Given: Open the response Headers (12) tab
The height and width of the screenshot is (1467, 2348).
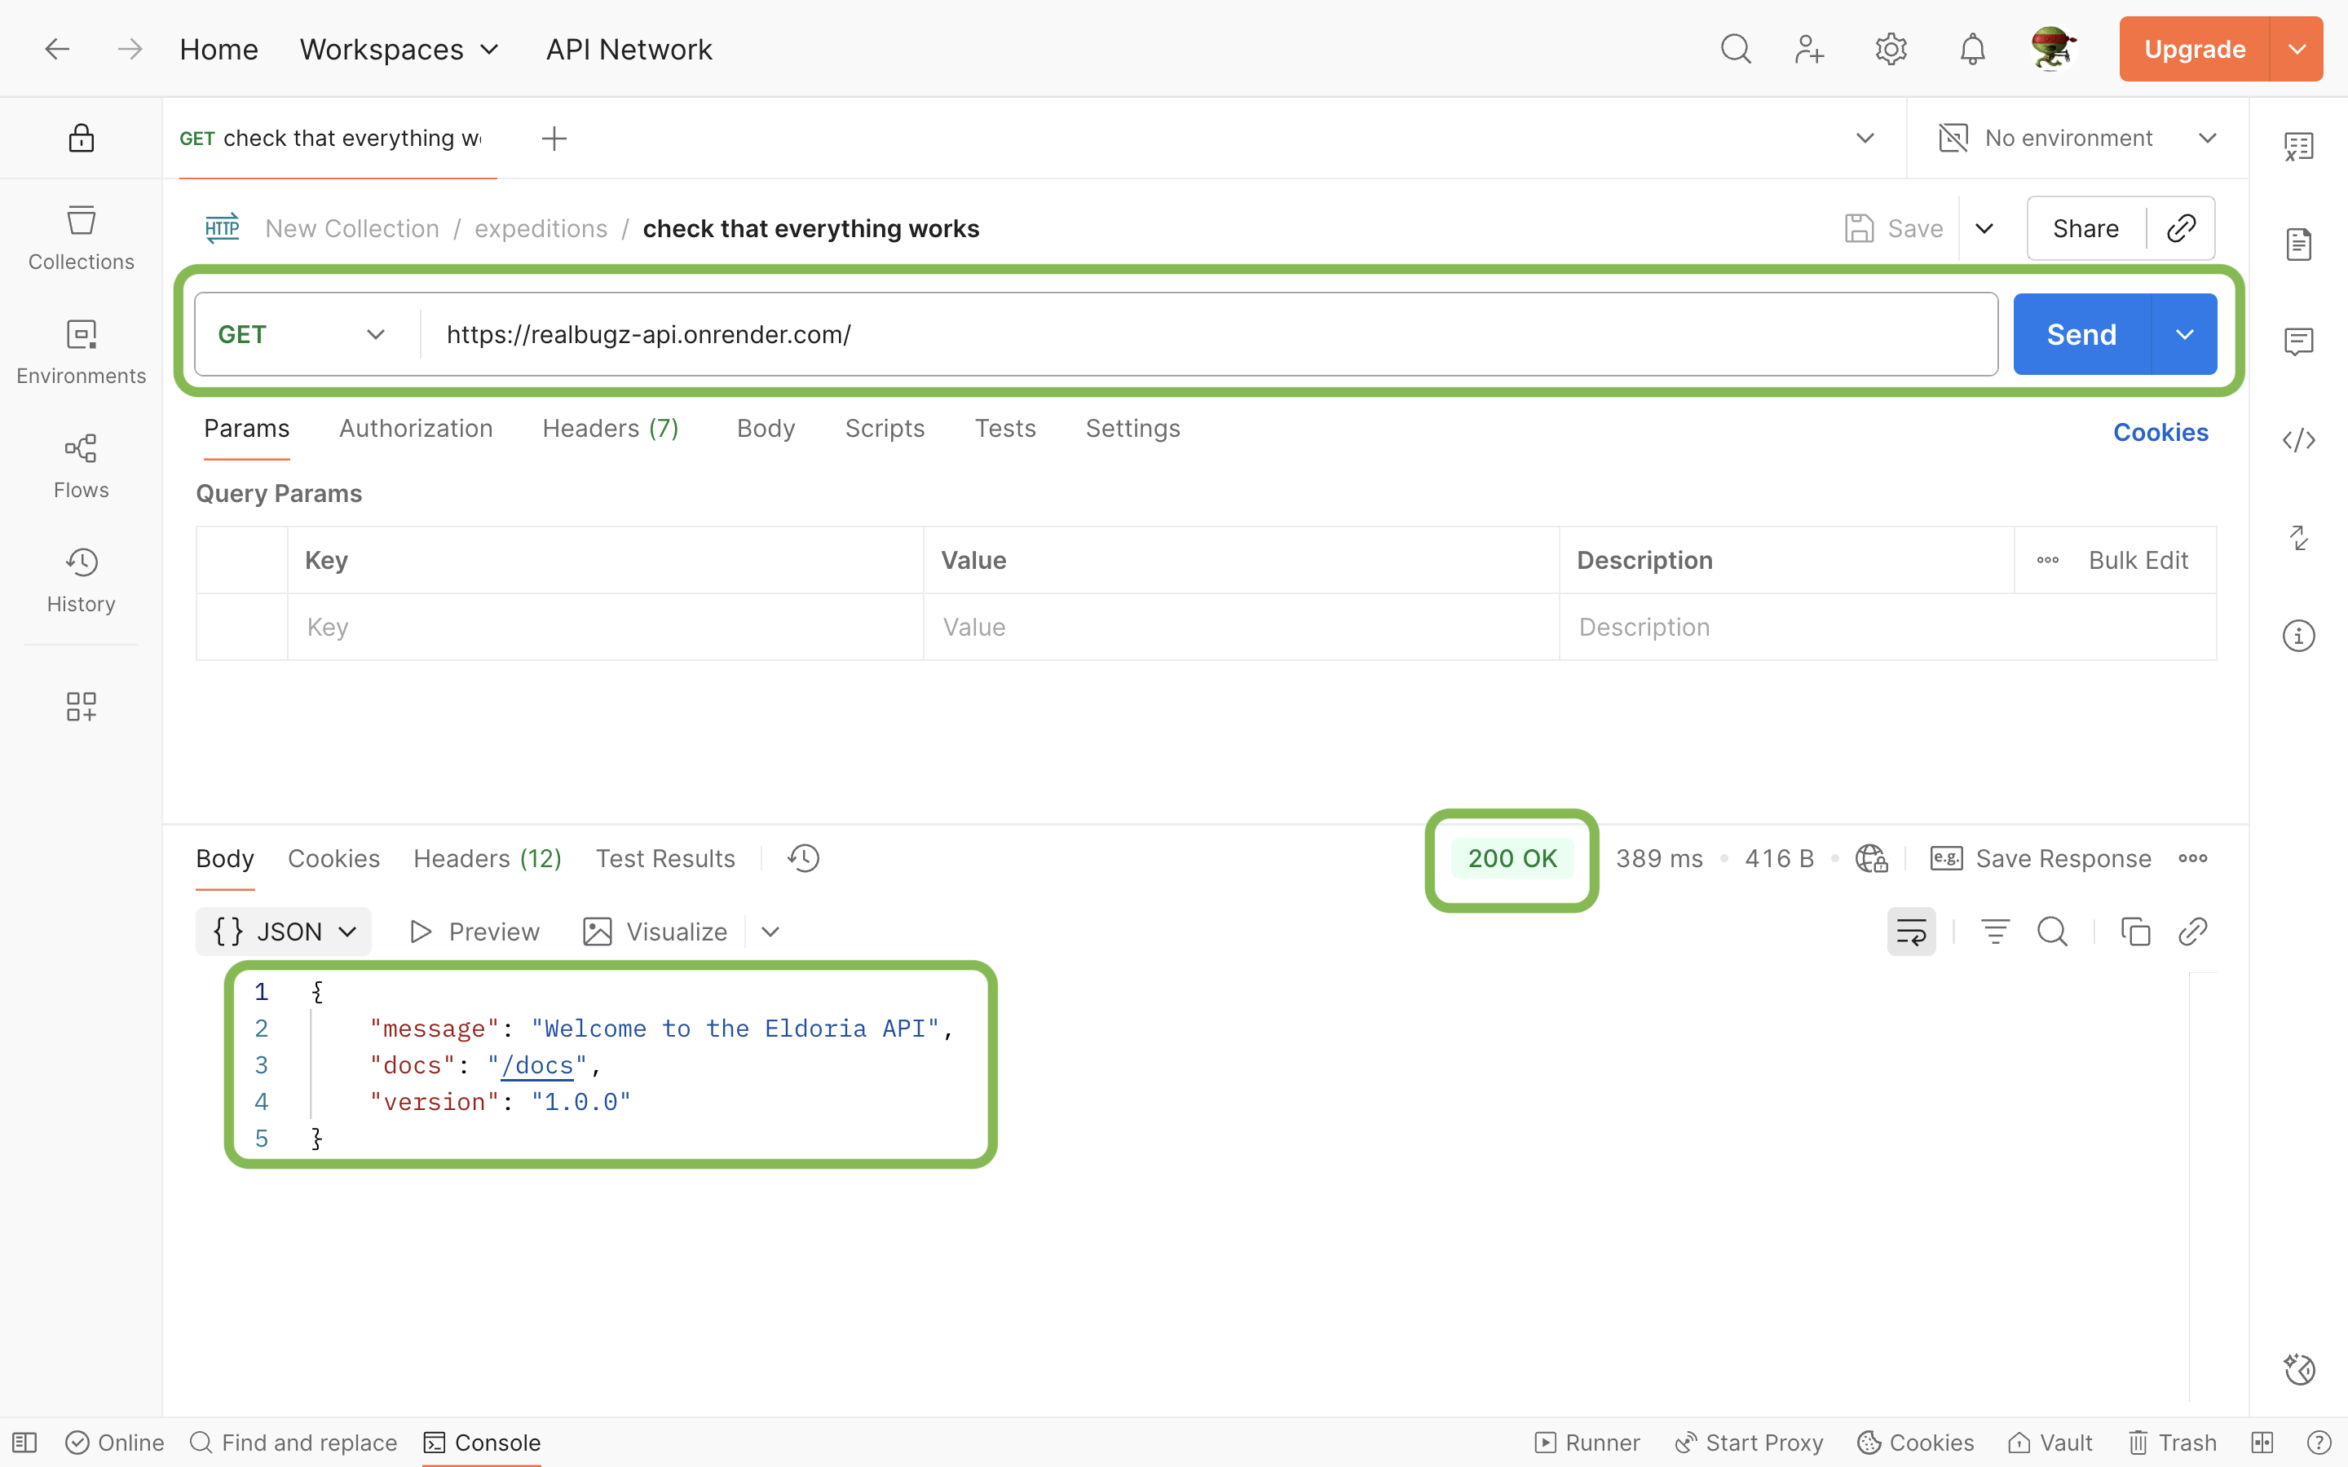Looking at the screenshot, I should point(487,859).
